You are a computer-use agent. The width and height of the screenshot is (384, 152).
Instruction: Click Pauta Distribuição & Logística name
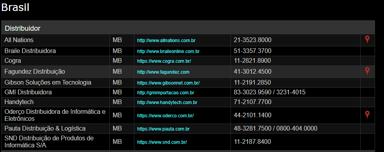pos(45,129)
